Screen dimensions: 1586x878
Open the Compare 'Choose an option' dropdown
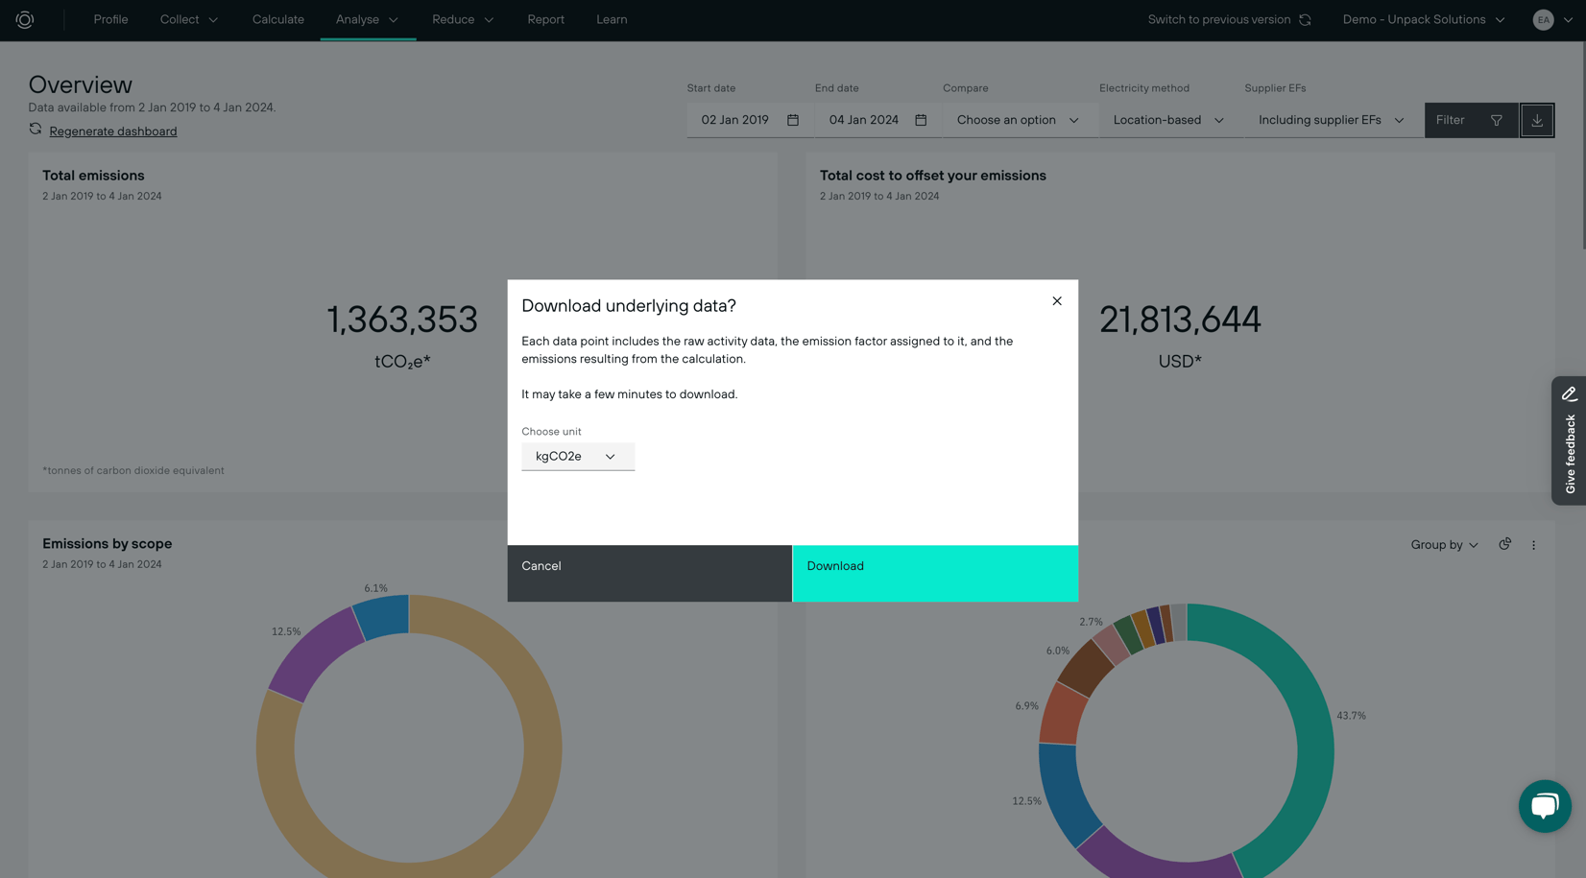[x=1015, y=120]
